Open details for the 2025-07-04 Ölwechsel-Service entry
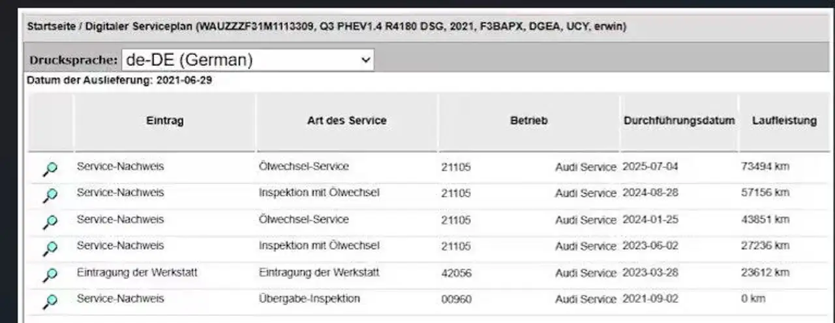The image size is (835, 323). pos(50,169)
